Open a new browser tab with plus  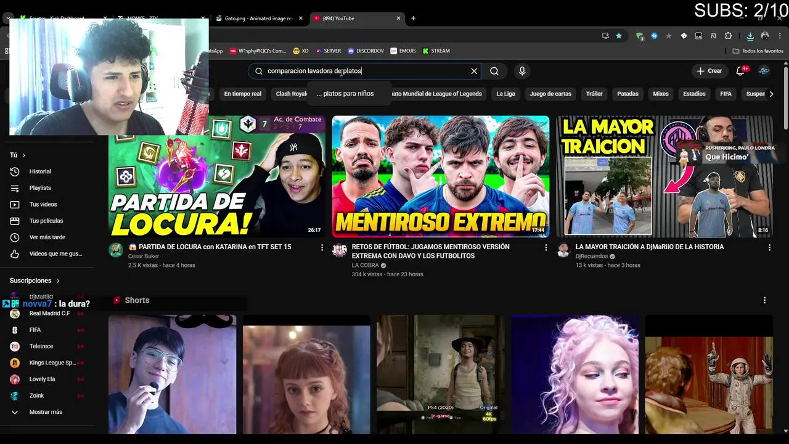pyautogui.click(x=413, y=18)
